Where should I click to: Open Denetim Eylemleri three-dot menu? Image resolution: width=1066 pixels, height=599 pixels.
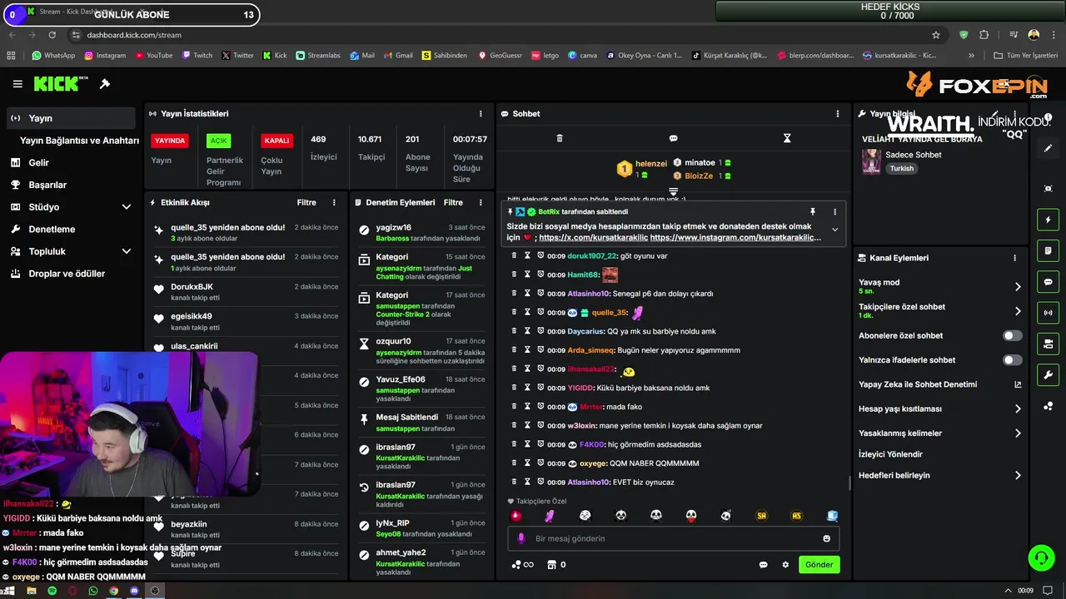[481, 202]
